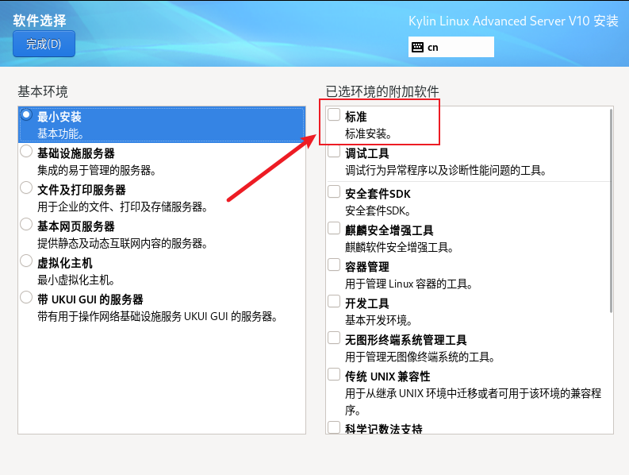
Task: Tick the 调试工具 checkbox
Action: [334, 151]
